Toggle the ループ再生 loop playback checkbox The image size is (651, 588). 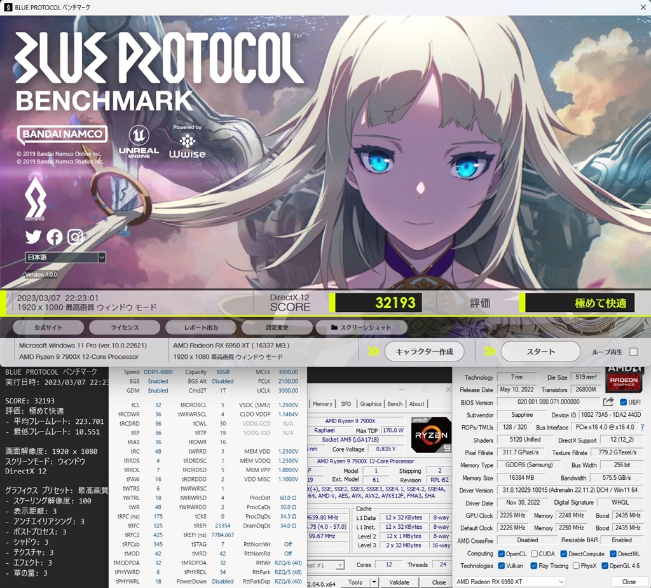point(634,351)
